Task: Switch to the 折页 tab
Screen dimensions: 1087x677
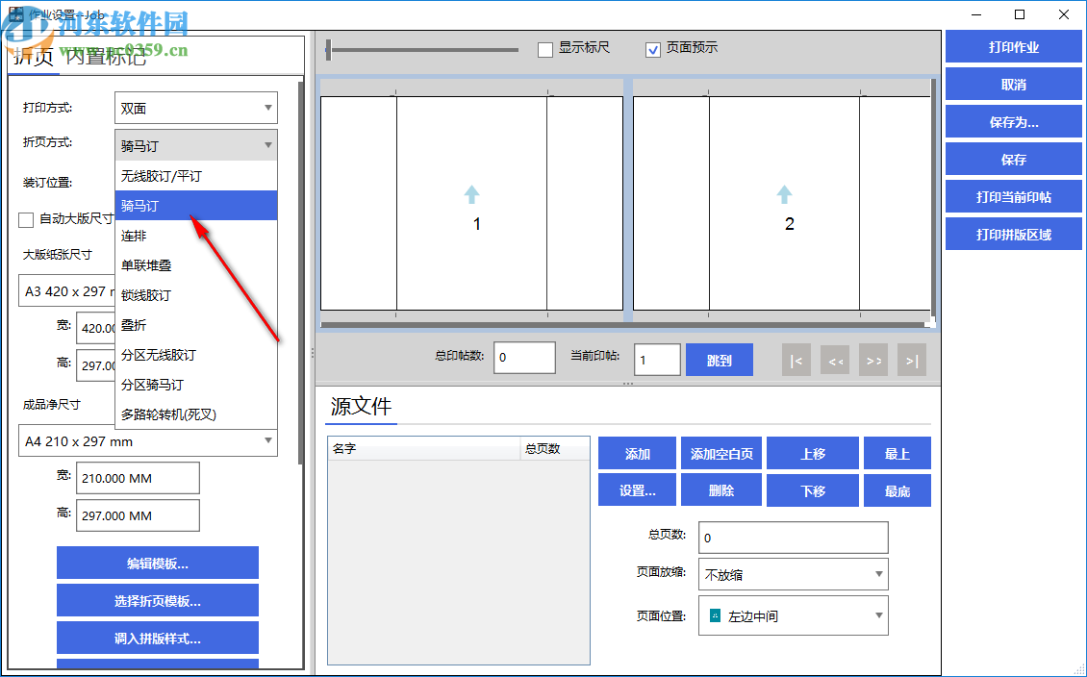Action: 34,57
